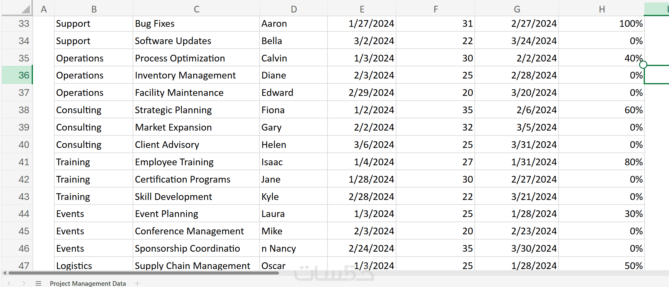669x287 pixels.
Task: Switch to Project Management Data sheet tab
Action: pos(88,283)
